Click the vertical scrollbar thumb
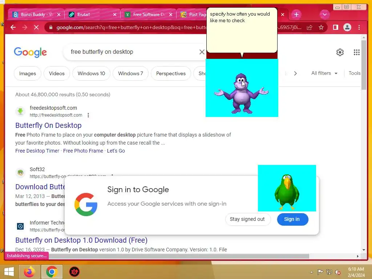The image size is (372, 279). pyautogui.click(x=364, y=65)
